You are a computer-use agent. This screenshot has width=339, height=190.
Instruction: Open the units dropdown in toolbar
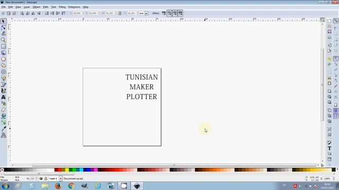click(146, 13)
